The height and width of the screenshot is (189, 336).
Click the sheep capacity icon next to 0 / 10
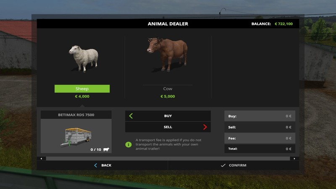106,150
